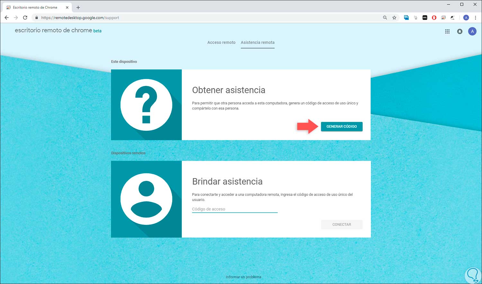Switch to the Acceso remoto tab

tap(221, 42)
